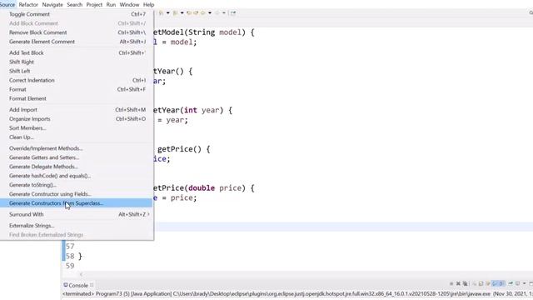Click the Forward navigation toolbar icon
533x300 pixels.
217,13
